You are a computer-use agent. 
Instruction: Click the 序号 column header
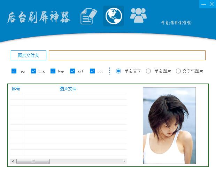[16, 89]
